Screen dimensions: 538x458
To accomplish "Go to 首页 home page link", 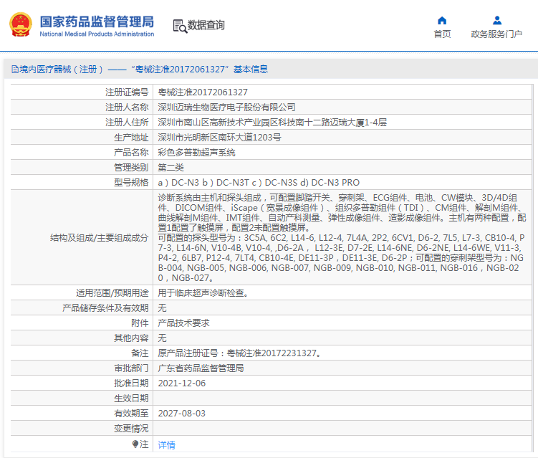I will click(x=442, y=34).
